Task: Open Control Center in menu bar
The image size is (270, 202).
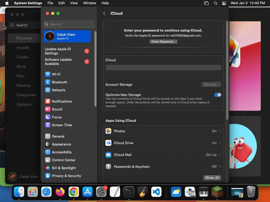Action: coord(224,3)
